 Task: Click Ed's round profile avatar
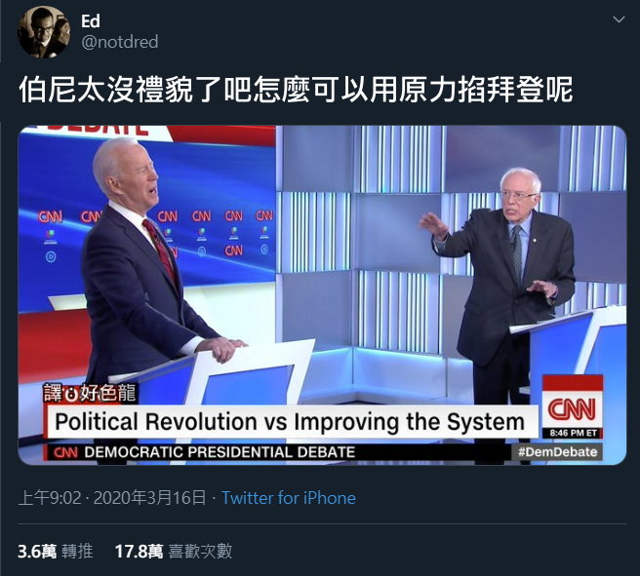(x=44, y=32)
